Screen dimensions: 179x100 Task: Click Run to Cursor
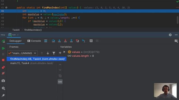click(x=84, y=41)
